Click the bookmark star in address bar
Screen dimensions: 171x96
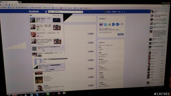tap(164, 6)
